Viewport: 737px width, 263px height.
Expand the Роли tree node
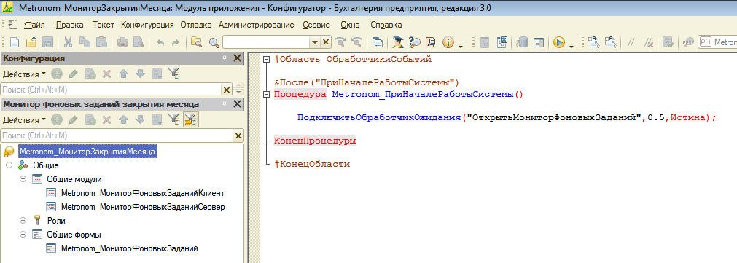[x=23, y=220]
